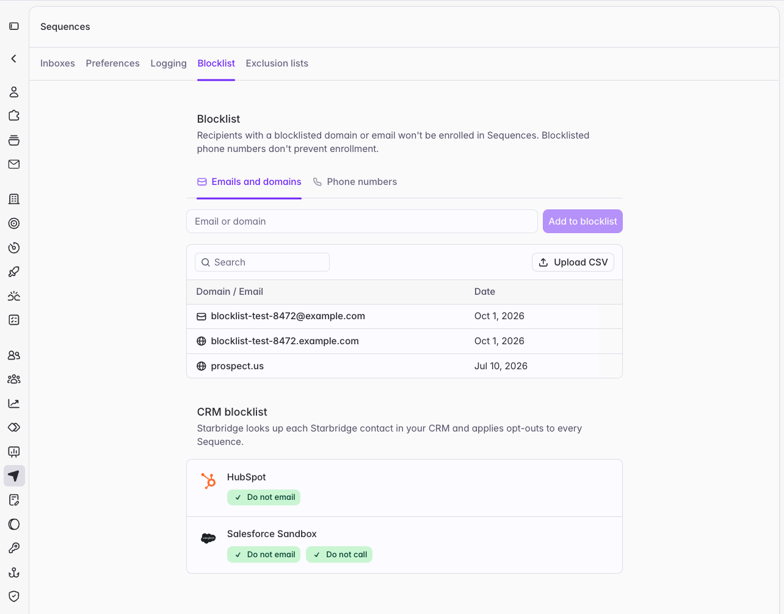Click the back chevron arrow

[x=14, y=59]
